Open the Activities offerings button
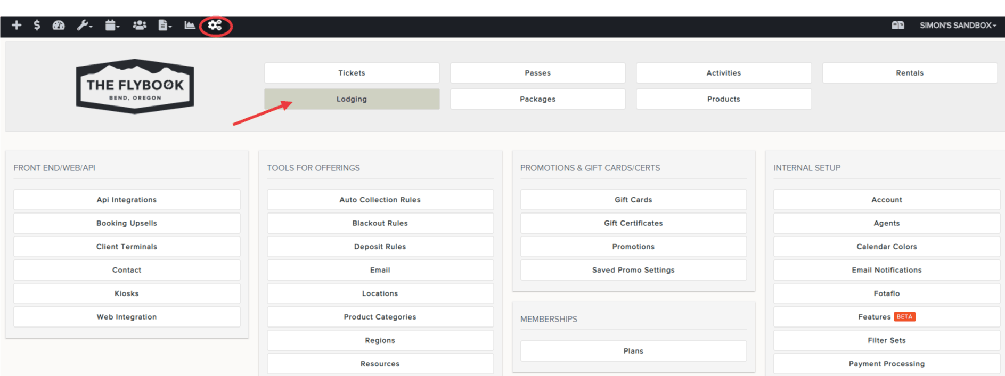The width and height of the screenshot is (1005, 376). click(x=724, y=73)
